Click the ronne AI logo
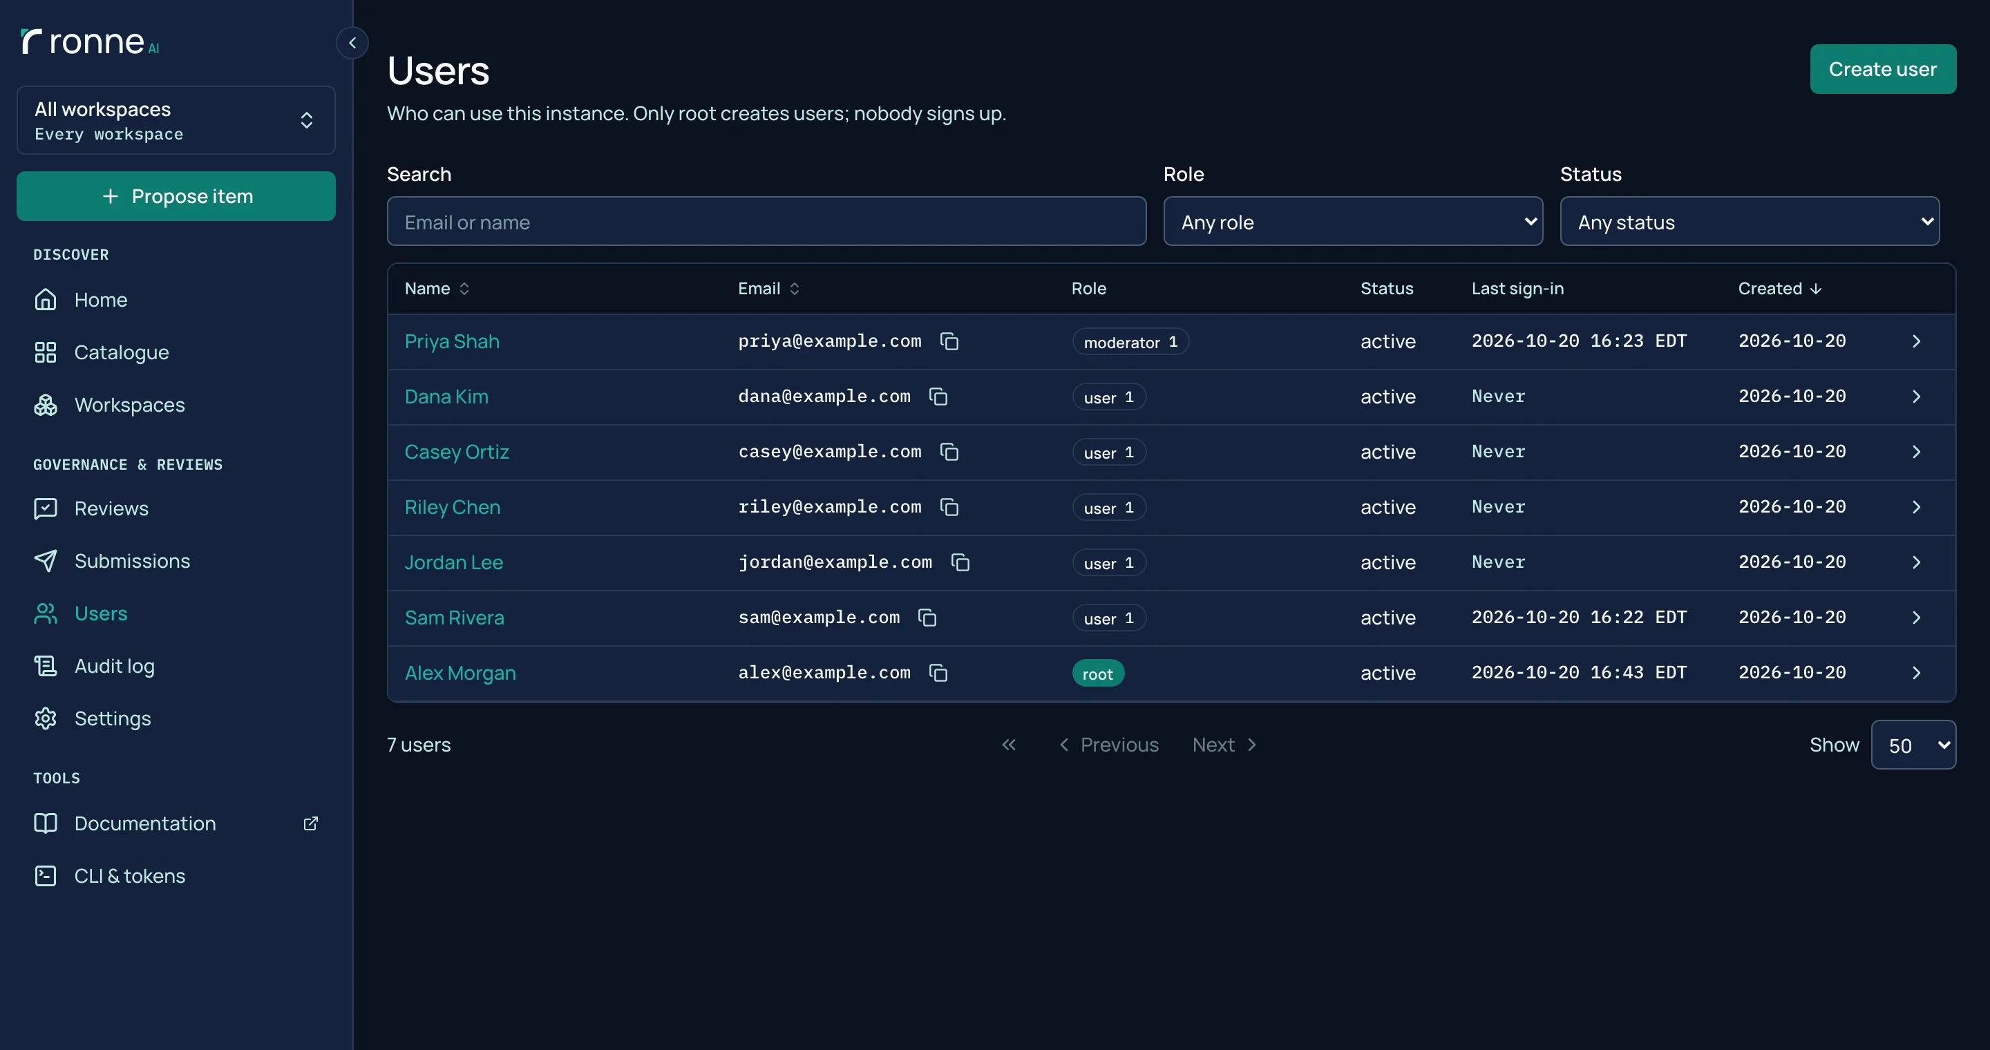This screenshot has width=1990, height=1050. pyautogui.click(x=90, y=41)
